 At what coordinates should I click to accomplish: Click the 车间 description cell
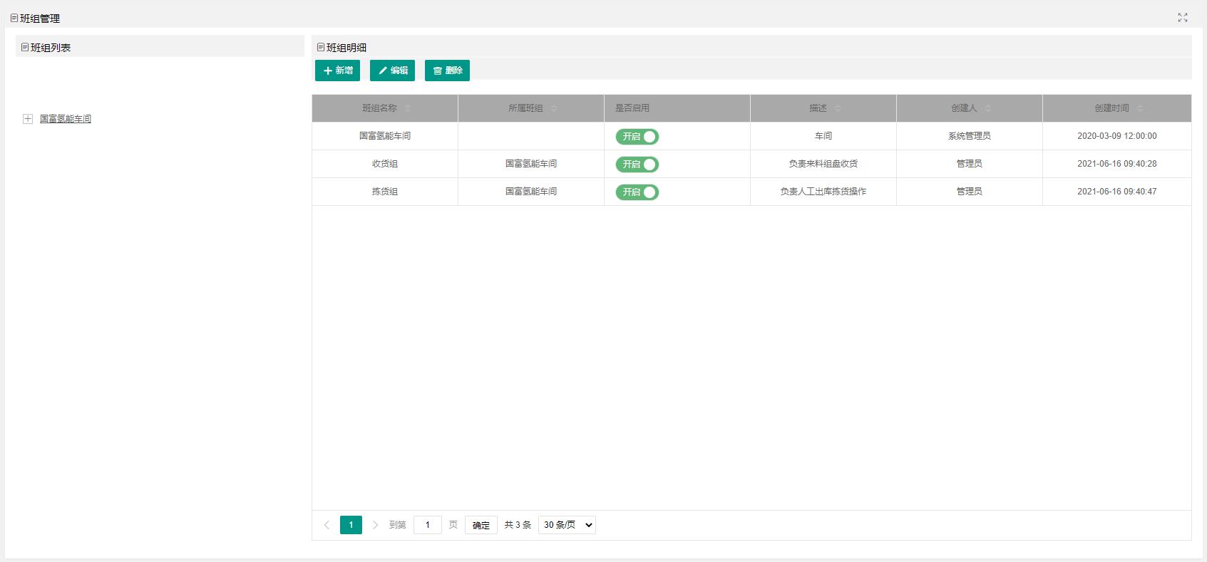coord(823,136)
